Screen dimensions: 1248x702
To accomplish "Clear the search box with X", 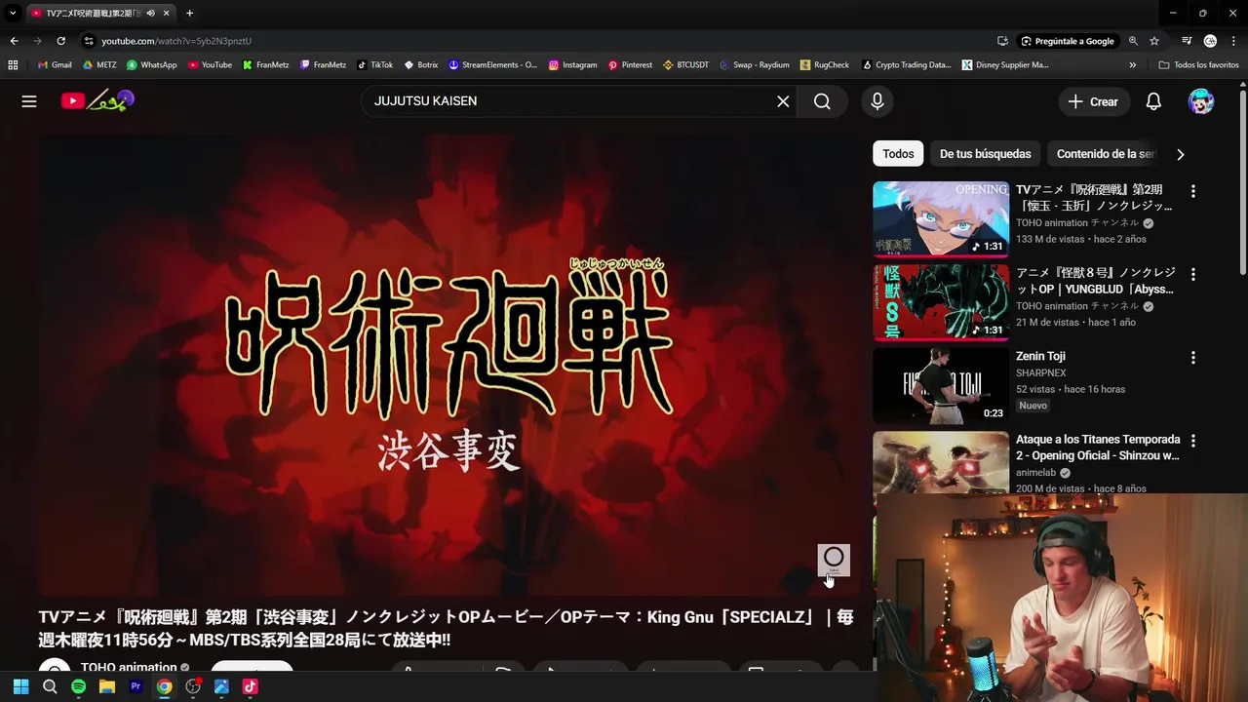I will point(783,101).
